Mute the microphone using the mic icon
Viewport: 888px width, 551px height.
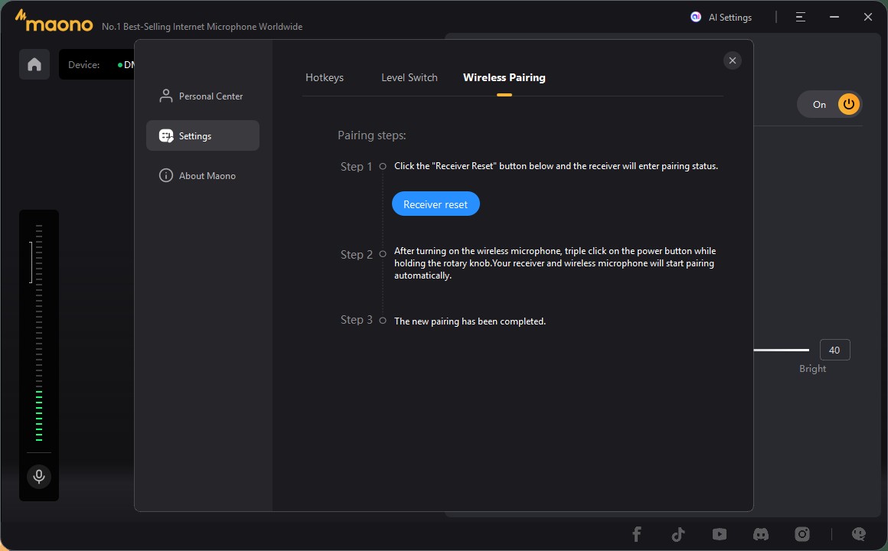tap(38, 477)
